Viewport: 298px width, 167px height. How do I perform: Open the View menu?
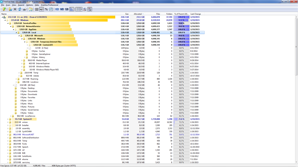tap(14, 5)
